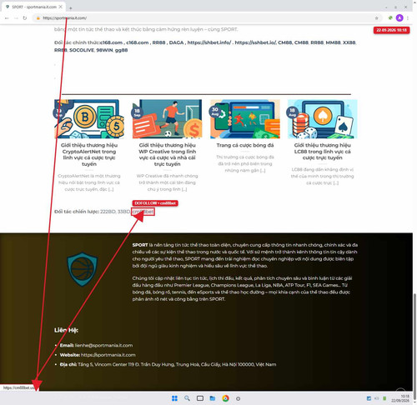Open the XX88 partner link
Image resolution: width=417 pixels, height=405 pixels.
point(349,42)
